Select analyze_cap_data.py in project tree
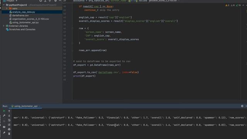 click(24, 12)
